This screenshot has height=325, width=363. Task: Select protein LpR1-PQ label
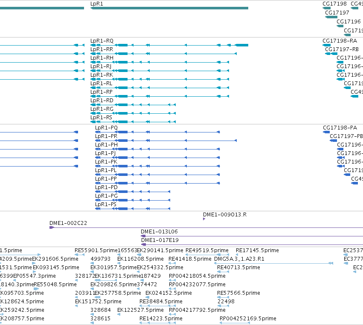(x=107, y=128)
